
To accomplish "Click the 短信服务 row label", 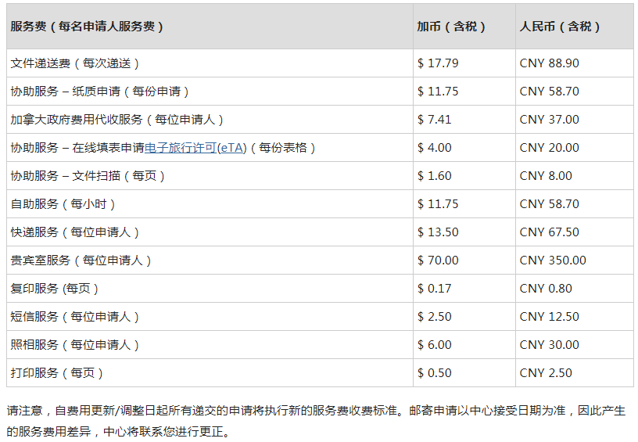I will pos(75,317).
